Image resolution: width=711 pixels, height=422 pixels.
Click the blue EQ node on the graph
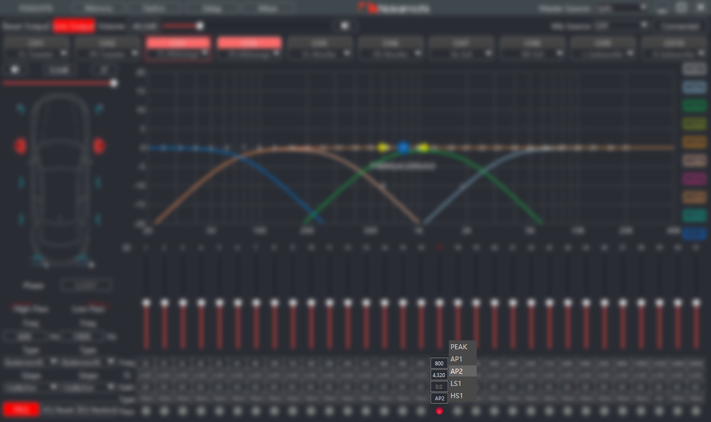coord(403,148)
